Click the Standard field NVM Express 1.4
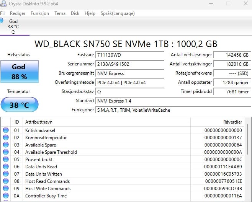 173,101
